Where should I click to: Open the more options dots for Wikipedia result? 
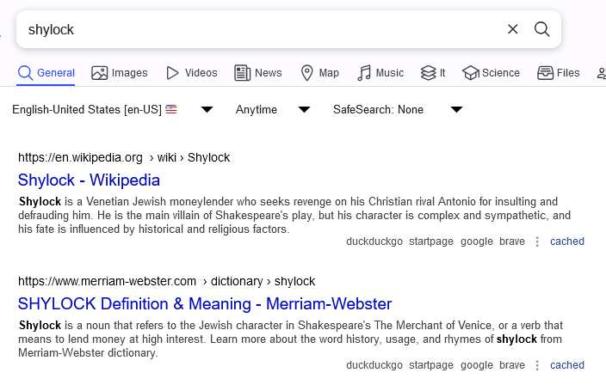click(537, 241)
